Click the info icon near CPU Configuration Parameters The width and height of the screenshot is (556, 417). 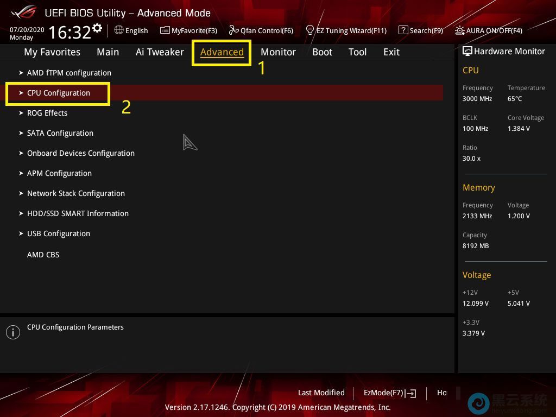tap(13, 332)
